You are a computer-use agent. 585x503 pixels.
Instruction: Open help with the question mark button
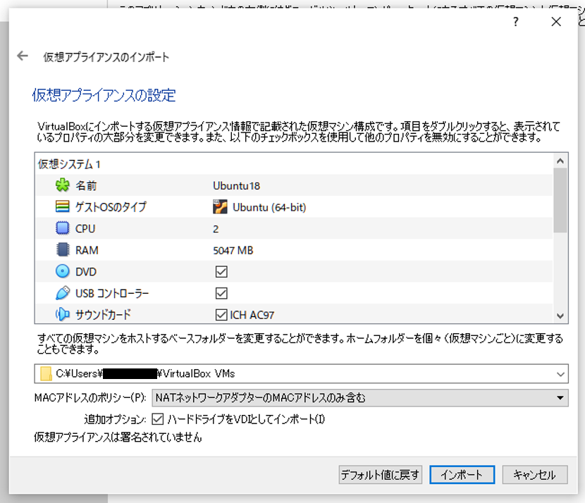516,22
